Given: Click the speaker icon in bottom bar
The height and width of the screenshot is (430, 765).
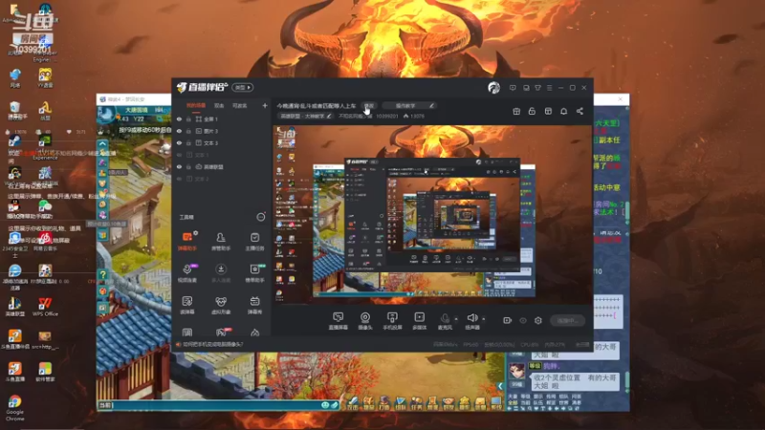Looking at the screenshot, I should coord(471,318).
